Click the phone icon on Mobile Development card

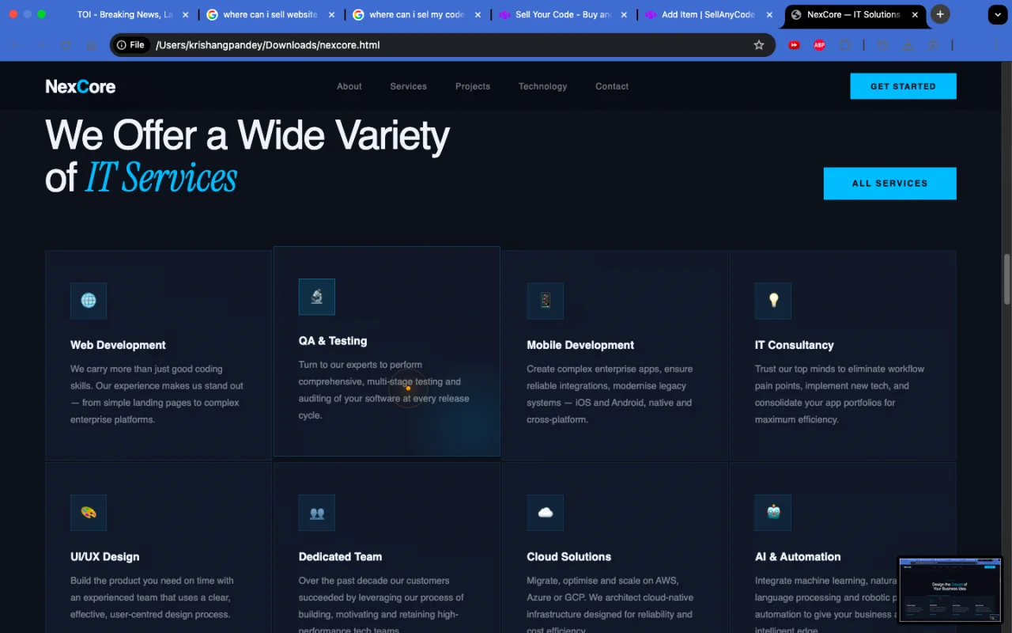(x=546, y=301)
